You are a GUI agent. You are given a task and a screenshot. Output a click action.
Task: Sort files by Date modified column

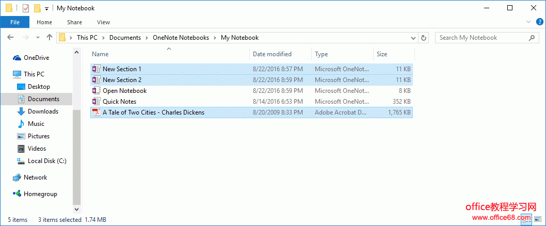click(x=272, y=54)
